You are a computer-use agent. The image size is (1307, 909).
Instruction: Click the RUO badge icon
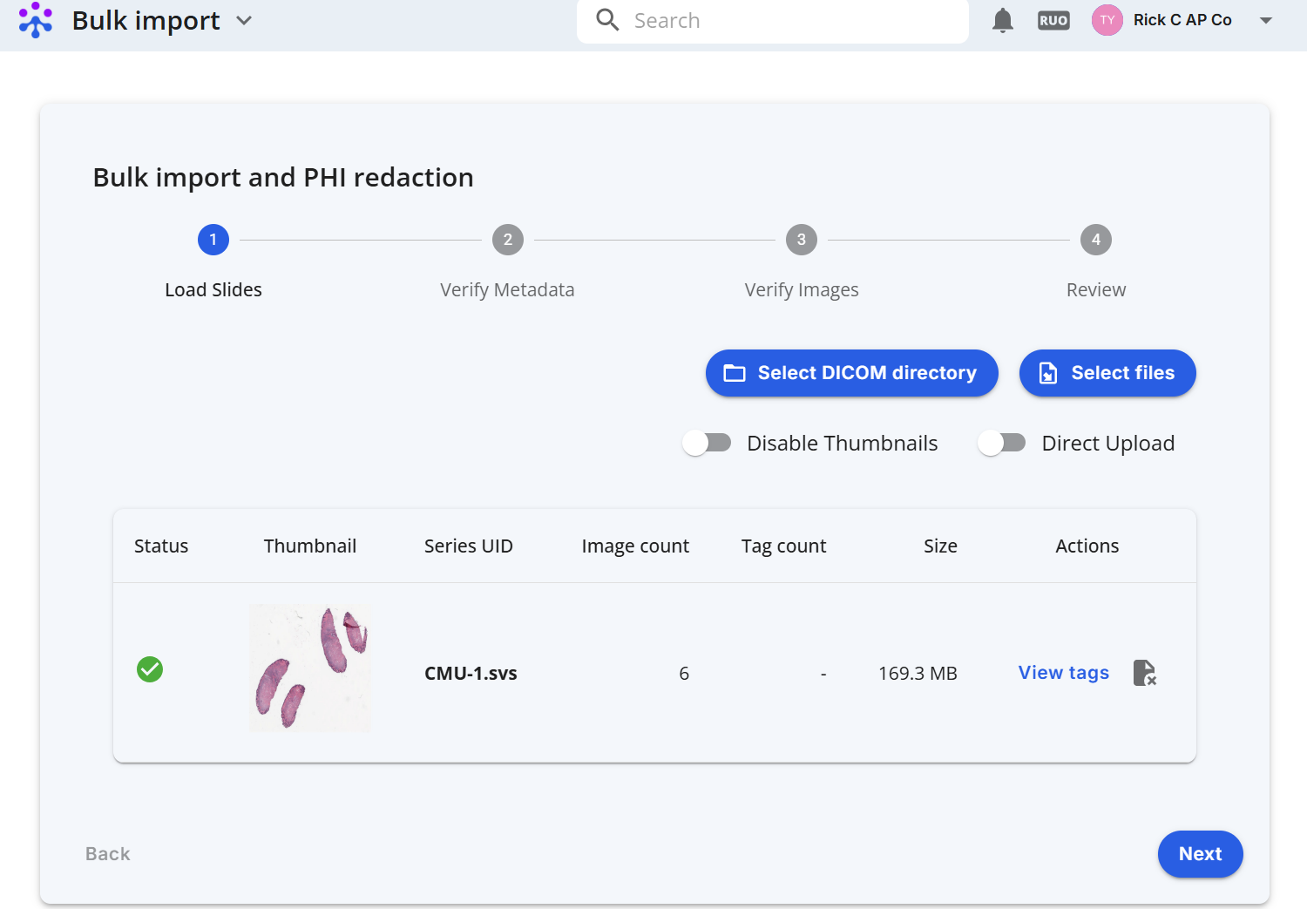[1053, 20]
